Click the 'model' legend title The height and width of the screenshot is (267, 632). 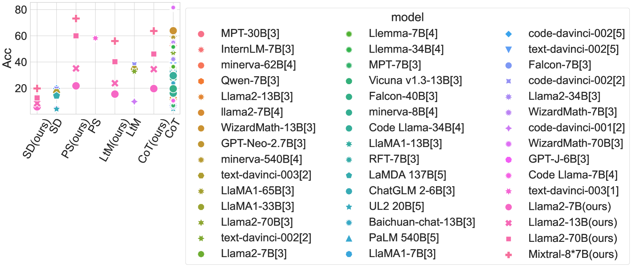click(407, 17)
